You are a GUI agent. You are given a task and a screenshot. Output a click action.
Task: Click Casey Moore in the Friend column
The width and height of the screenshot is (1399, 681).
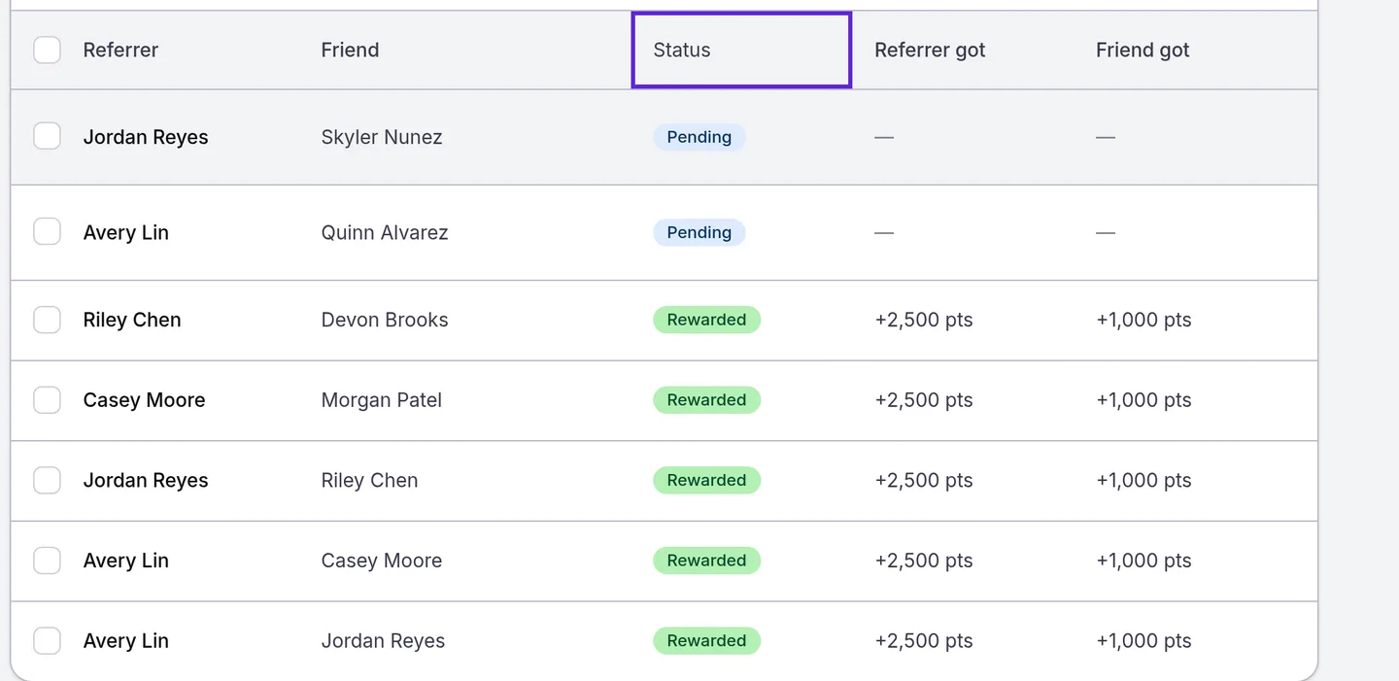tap(382, 561)
